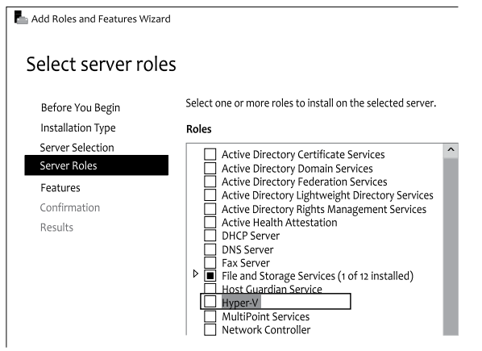Go to the Installation Type step
Image resolution: width=482 pixels, height=351 pixels.
[78, 128]
